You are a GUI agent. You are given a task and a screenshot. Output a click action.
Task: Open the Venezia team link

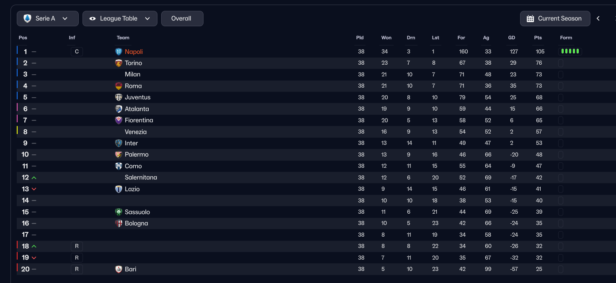point(136,132)
